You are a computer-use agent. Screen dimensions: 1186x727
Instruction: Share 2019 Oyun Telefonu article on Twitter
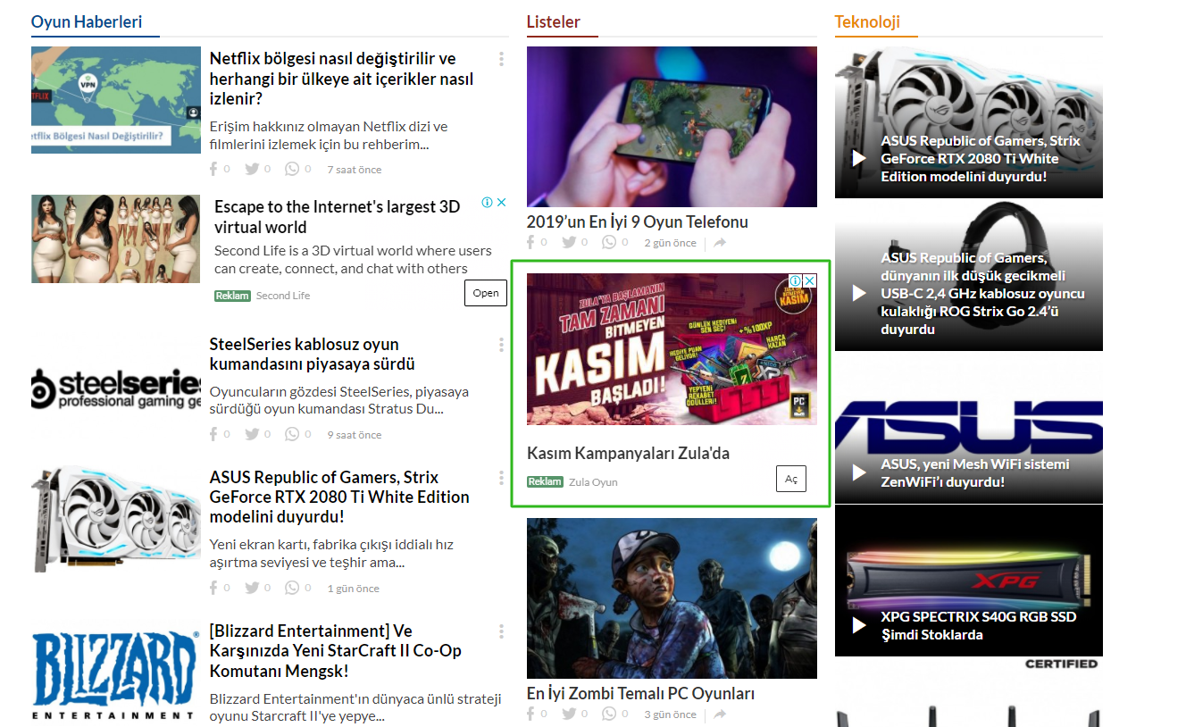pyautogui.click(x=569, y=242)
